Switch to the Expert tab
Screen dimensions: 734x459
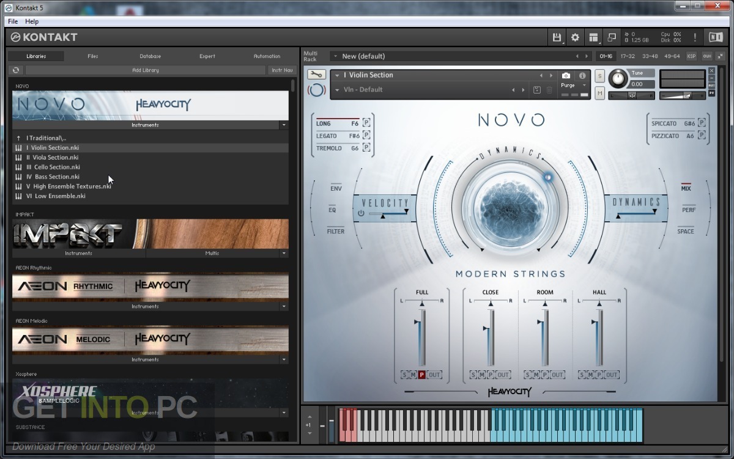[207, 56]
